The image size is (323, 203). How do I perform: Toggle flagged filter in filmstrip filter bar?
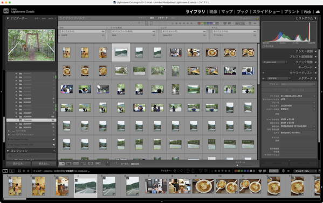175,171
